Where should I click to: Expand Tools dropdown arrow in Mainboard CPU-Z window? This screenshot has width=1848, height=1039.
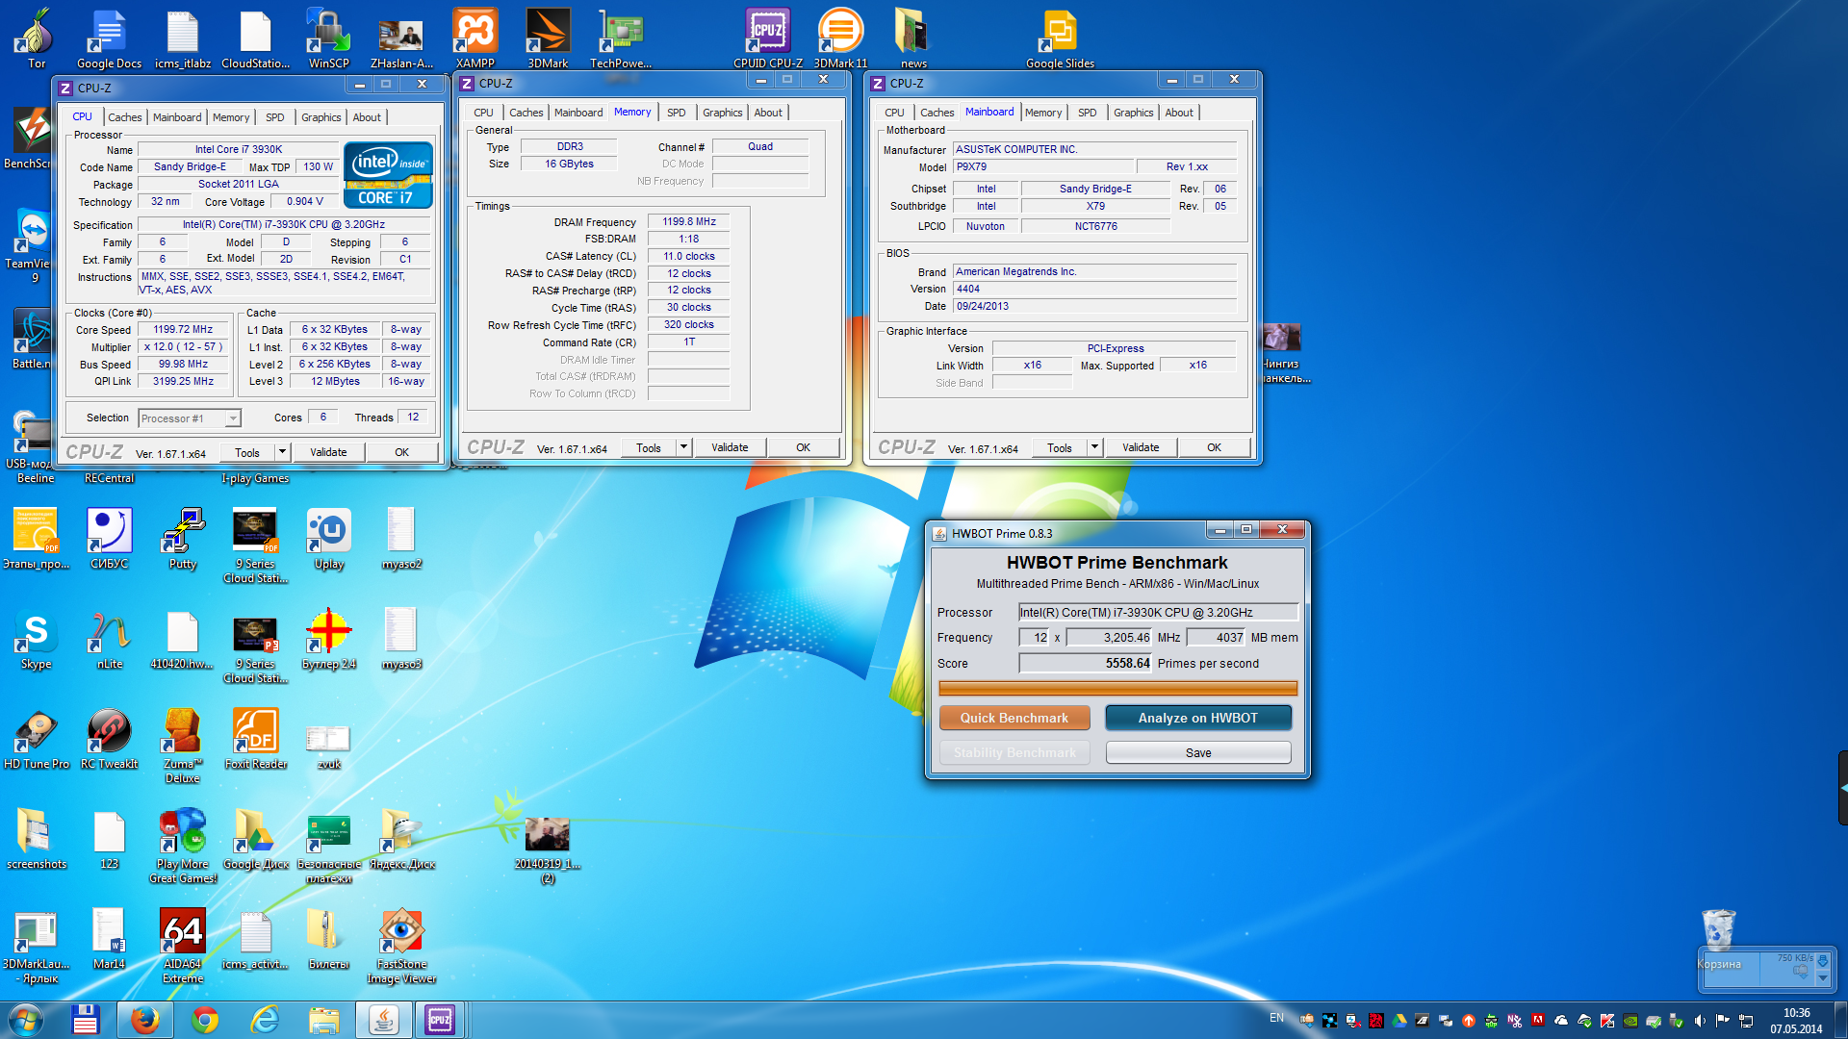(x=1094, y=447)
